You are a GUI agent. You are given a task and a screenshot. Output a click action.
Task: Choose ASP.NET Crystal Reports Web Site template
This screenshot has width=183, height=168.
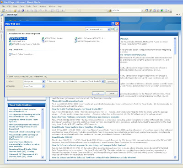pyautogui.click(x=25, y=44)
